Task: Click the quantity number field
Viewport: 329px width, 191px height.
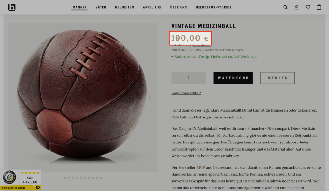Action: (x=189, y=78)
